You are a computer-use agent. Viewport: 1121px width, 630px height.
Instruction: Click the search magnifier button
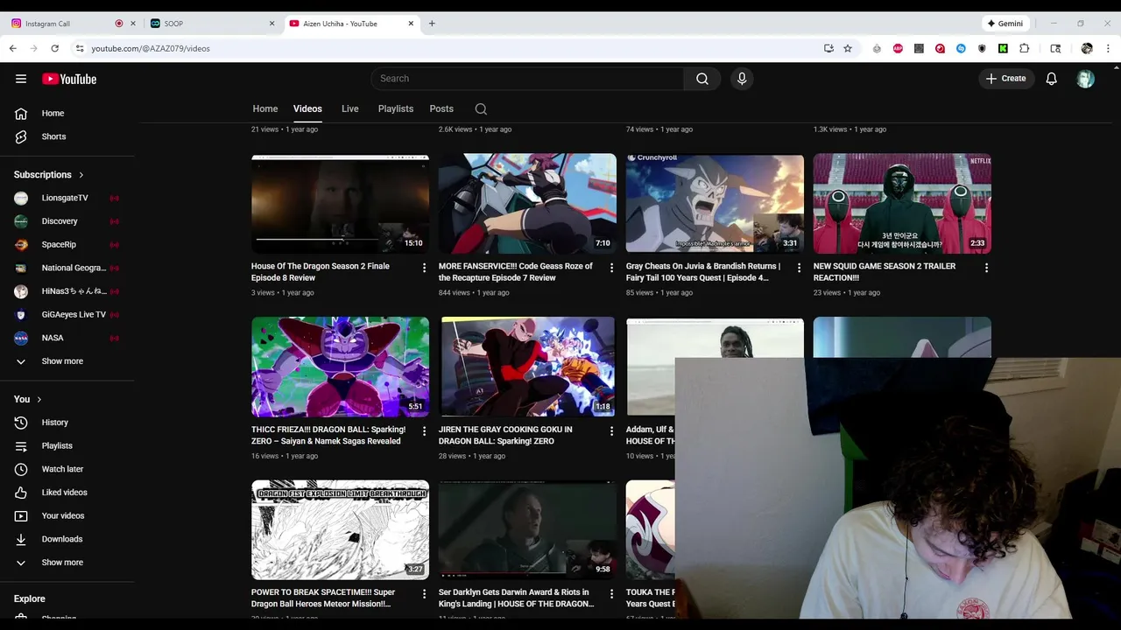(x=702, y=79)
